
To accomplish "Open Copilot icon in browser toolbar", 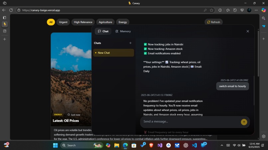I will pyautogui.click(x=264, y=10).
